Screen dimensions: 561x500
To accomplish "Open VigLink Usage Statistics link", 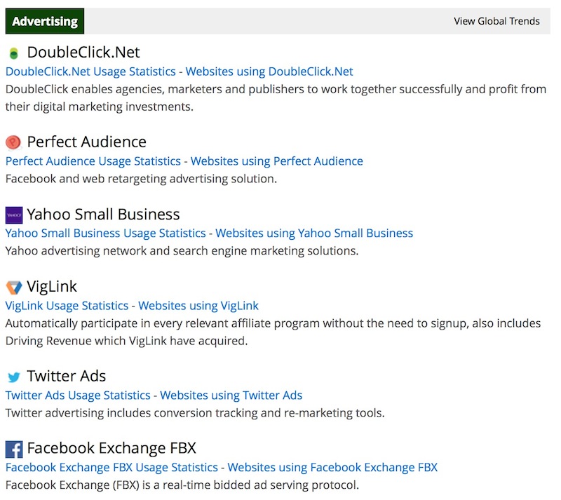I will 67,306.
